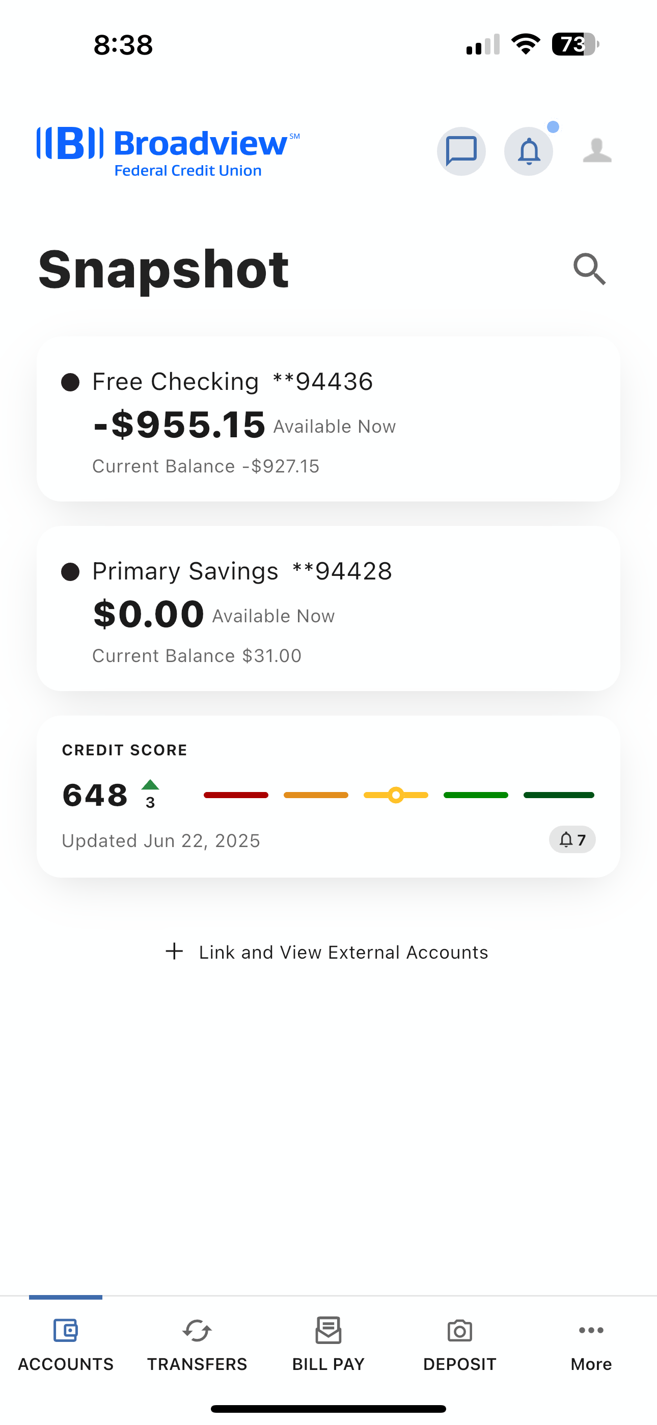Open the Primary Savings account card
Screen dimensions: 657x1425
pos(328,609)
